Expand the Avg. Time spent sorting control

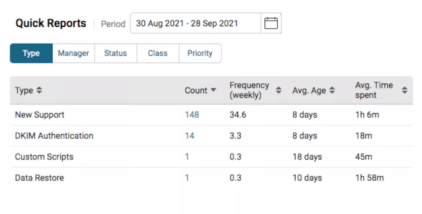(404, 90)
